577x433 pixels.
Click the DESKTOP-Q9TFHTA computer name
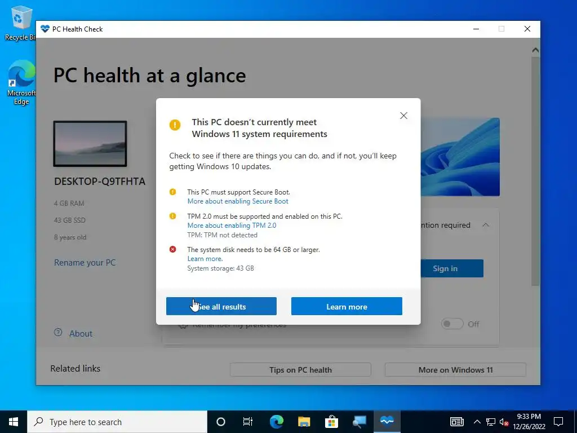[x=100, y=182]
